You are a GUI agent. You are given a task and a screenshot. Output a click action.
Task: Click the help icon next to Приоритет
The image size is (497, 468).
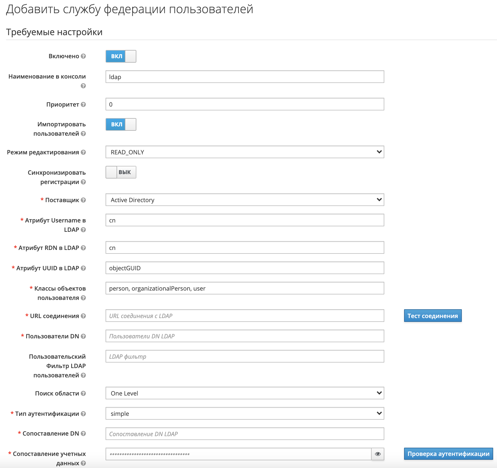coord(83,104)
